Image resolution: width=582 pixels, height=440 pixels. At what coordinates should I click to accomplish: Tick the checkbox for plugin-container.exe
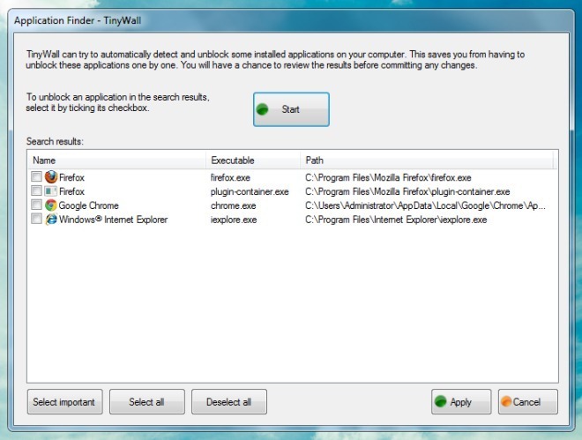[36, 190]
